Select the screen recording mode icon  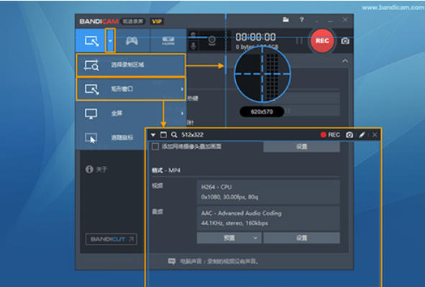tap(91, 41)
